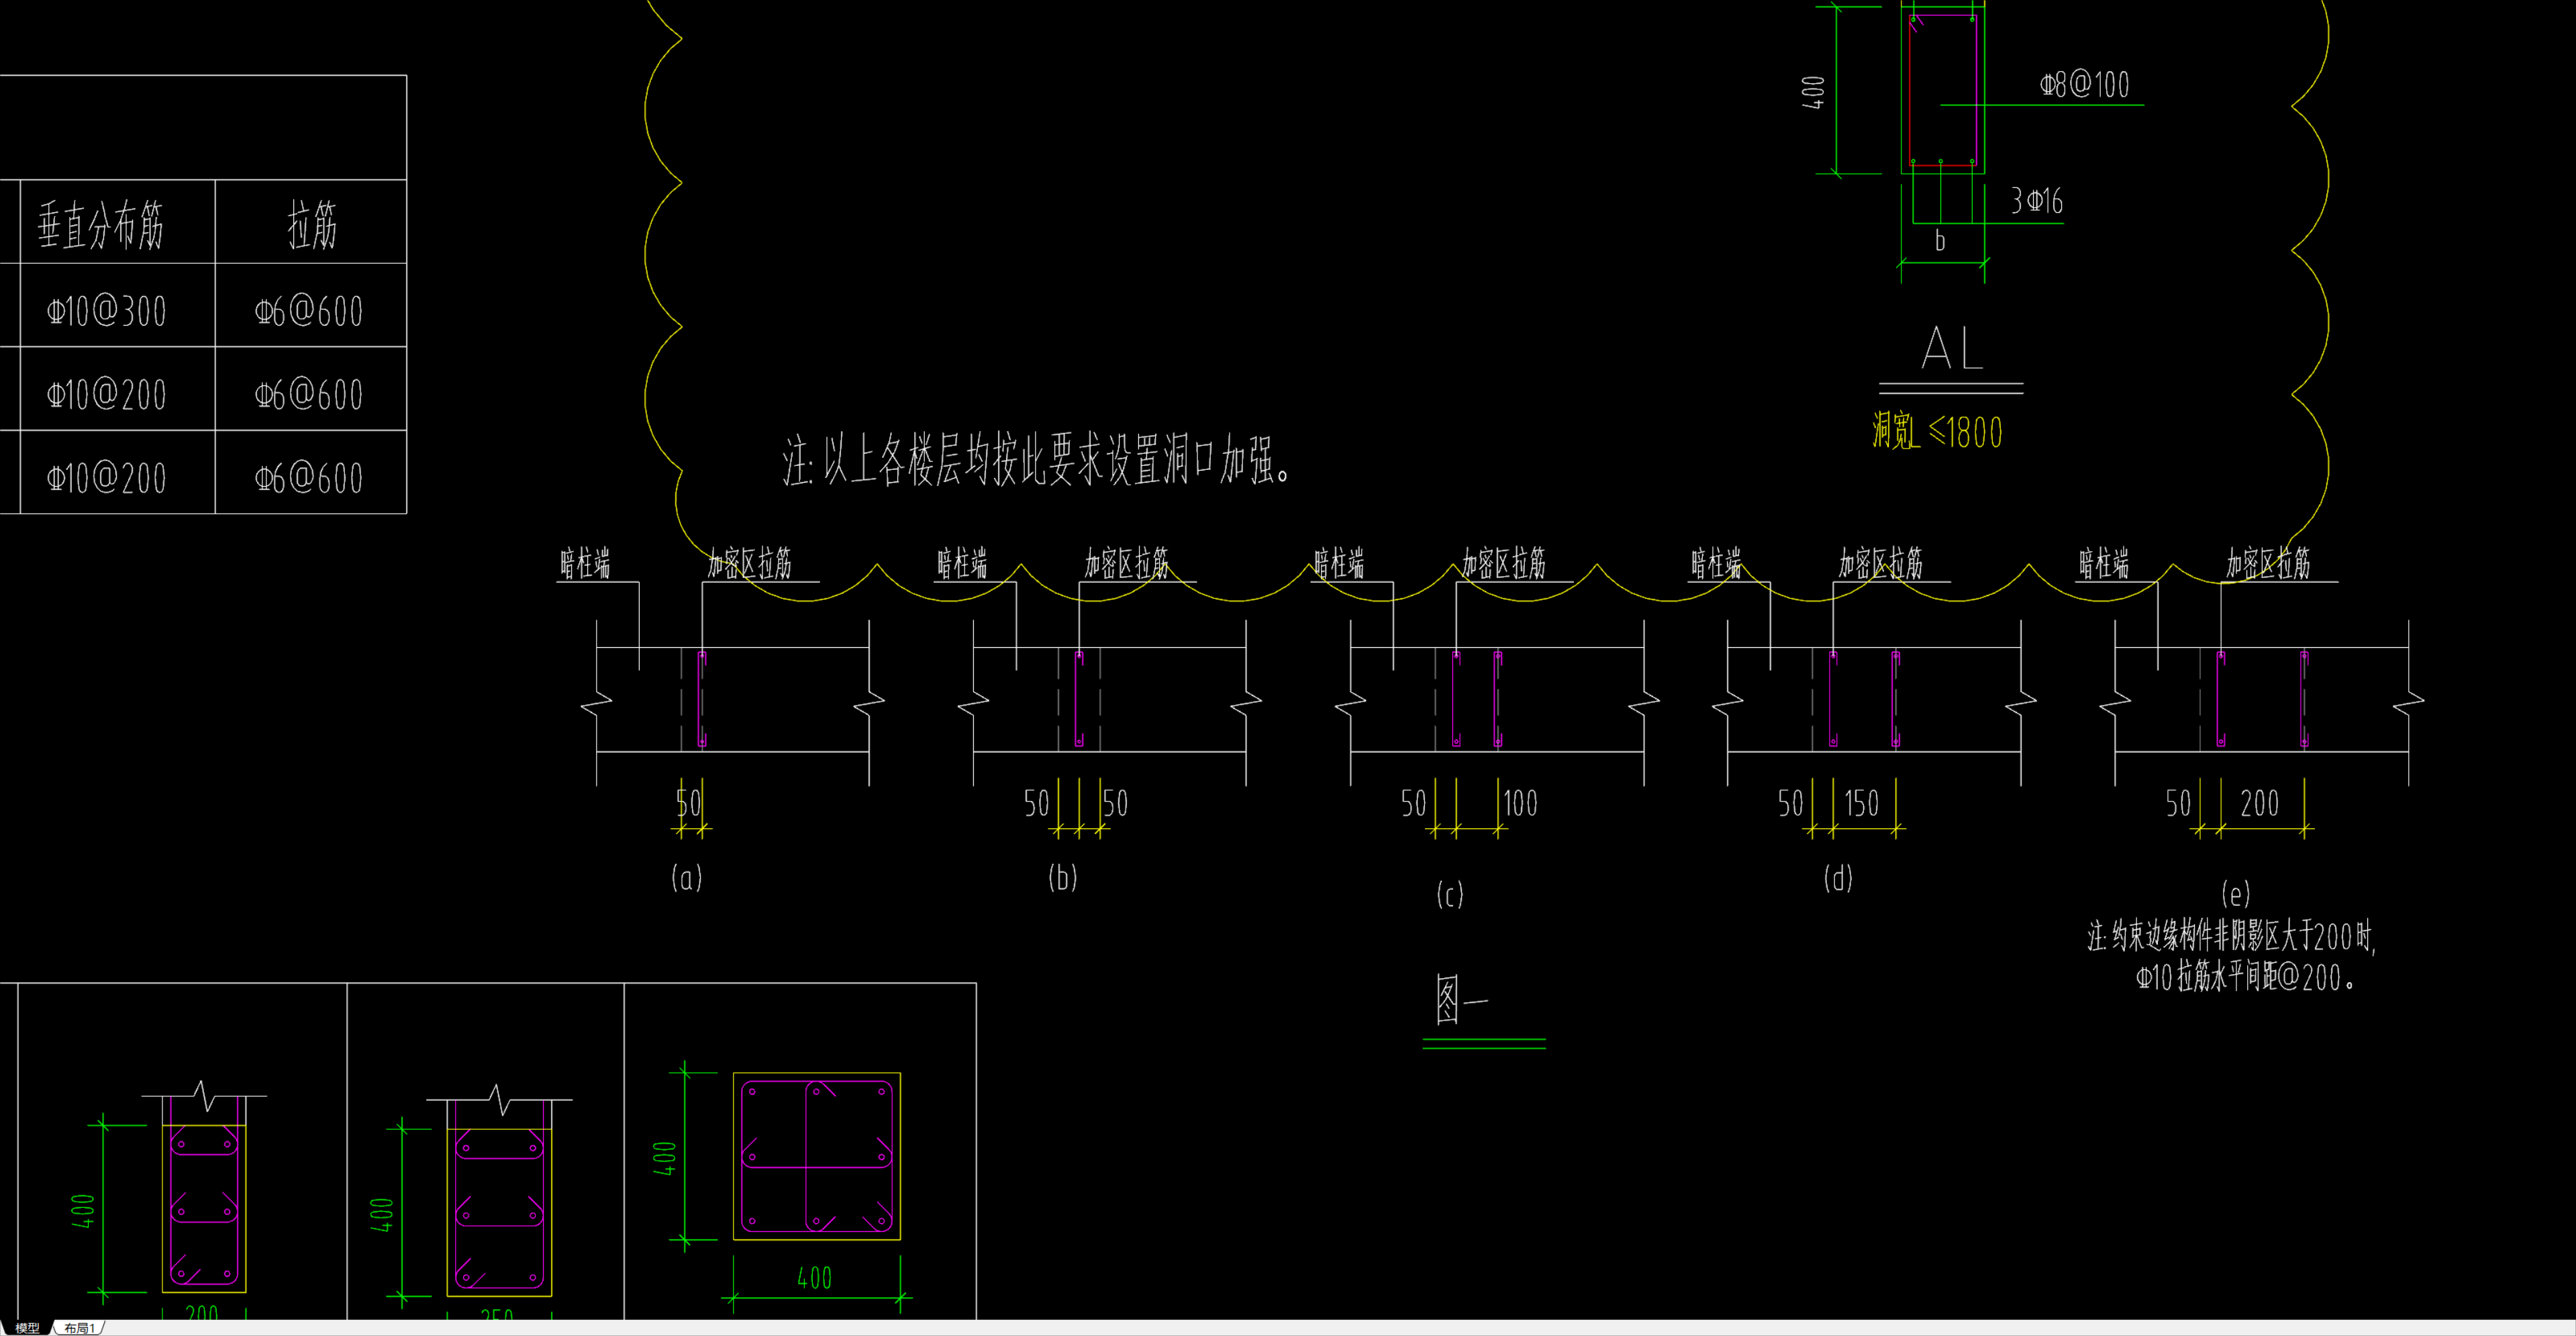This screenshot has width=2576, height=1336.
Task: Click the 3Φ16 rebar label
Action: click(2036, 202)
